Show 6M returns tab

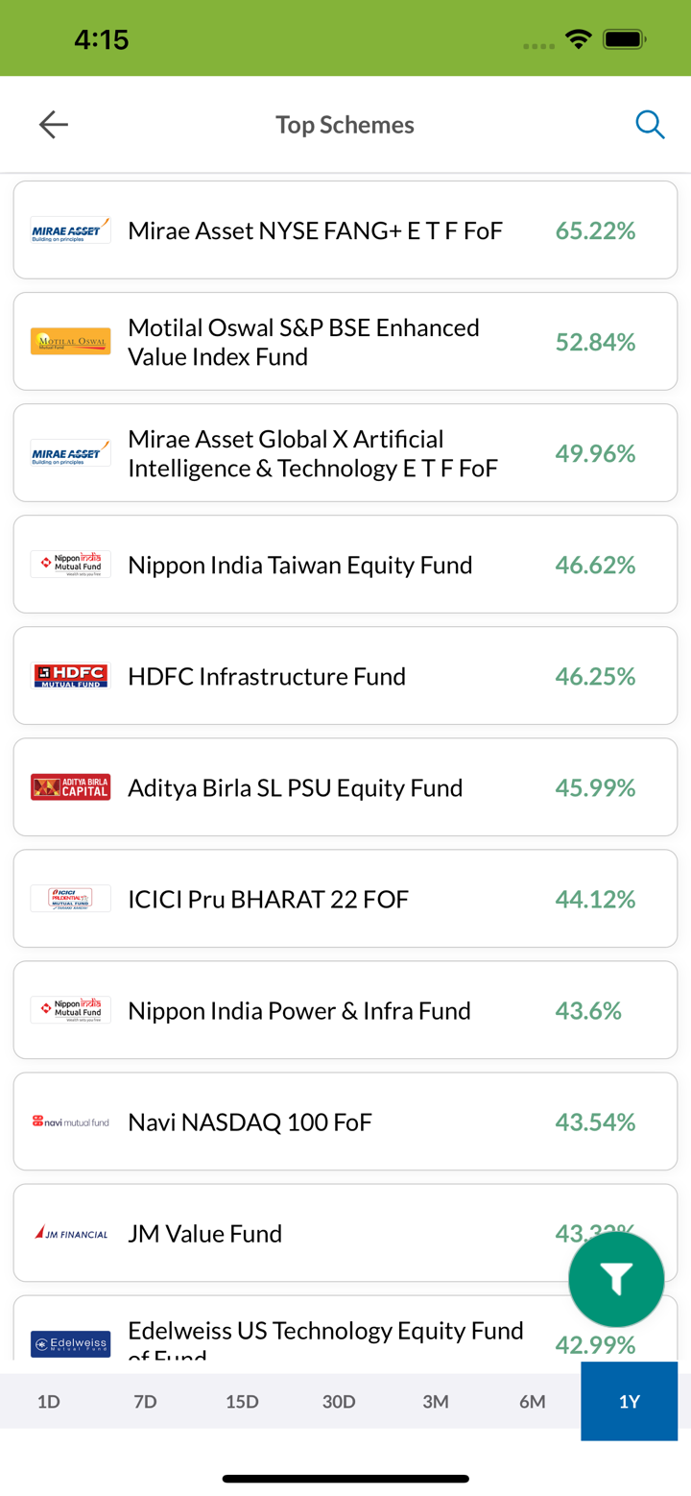[x=533, y=1401]
